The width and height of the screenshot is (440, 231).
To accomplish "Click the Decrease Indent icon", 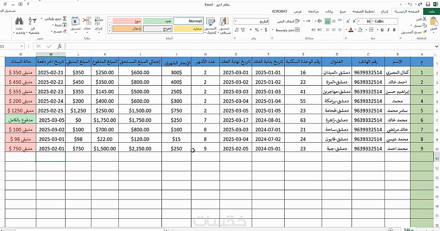I will click(320, 30).
